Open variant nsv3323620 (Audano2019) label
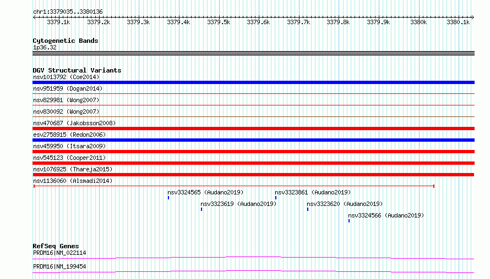This screenshot has width=490, height=279. (345, 204)
